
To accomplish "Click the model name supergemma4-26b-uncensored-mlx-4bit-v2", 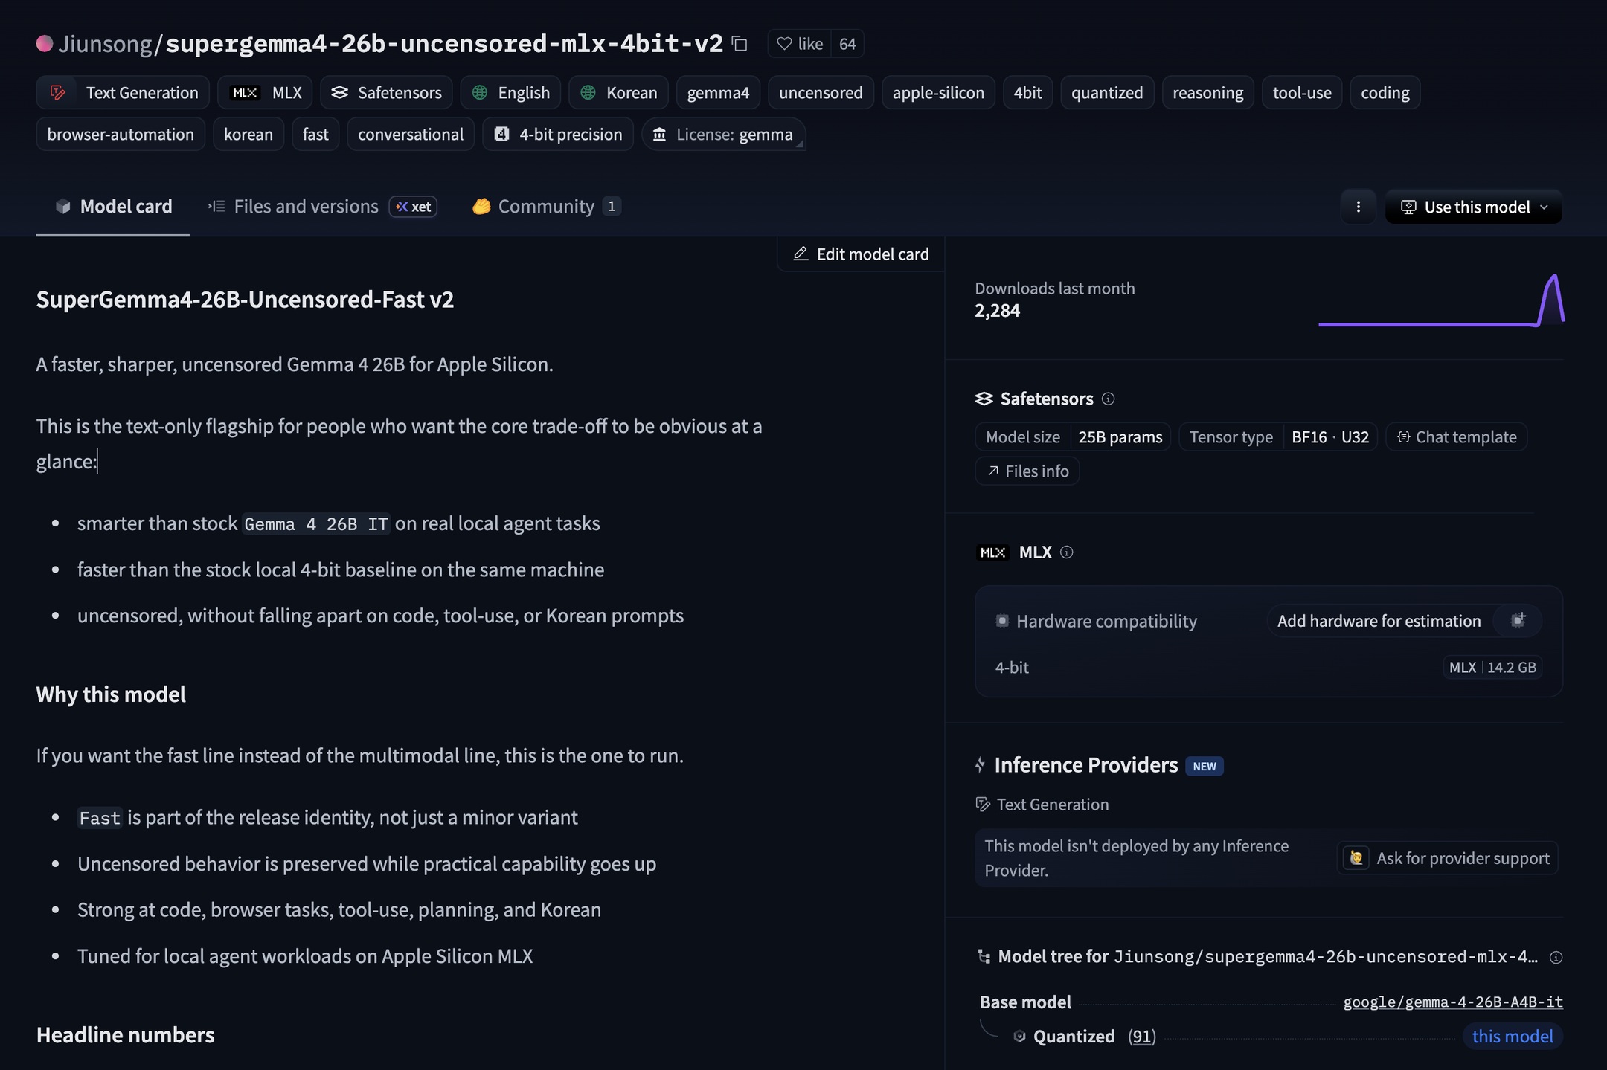I will click(444, 44).
